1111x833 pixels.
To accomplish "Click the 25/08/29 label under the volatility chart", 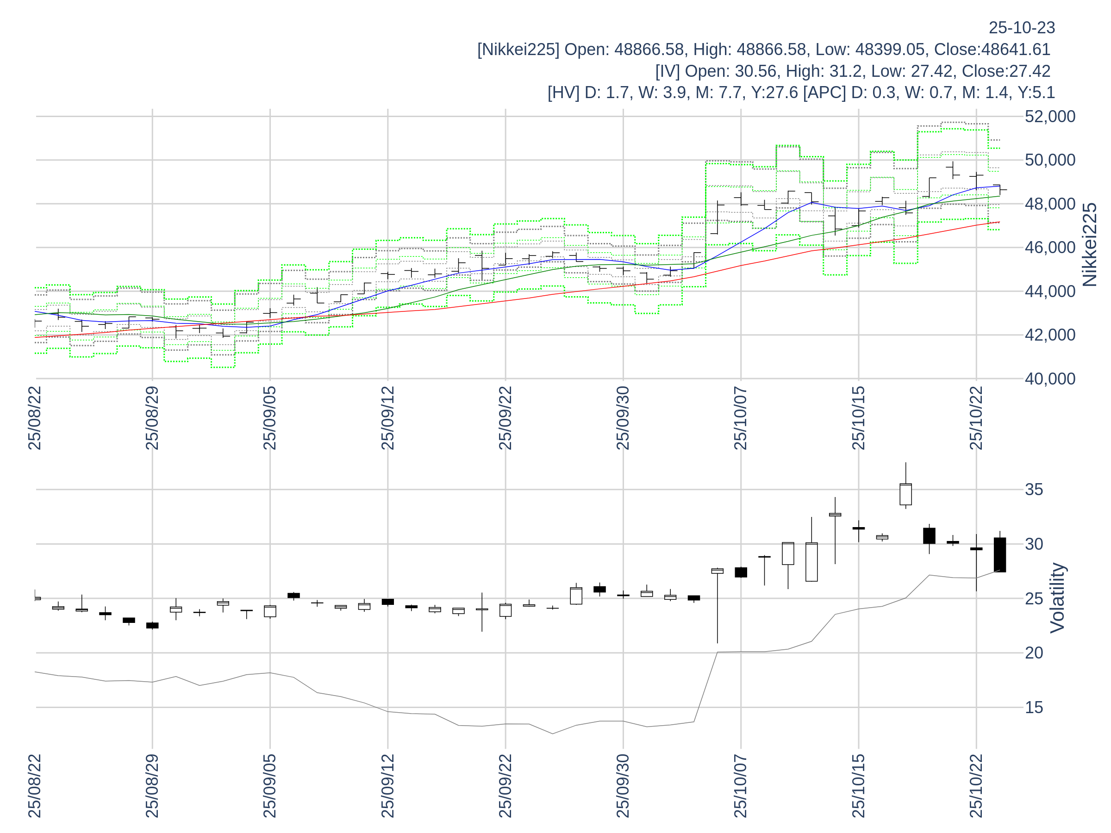I will (x=152, y=786).
